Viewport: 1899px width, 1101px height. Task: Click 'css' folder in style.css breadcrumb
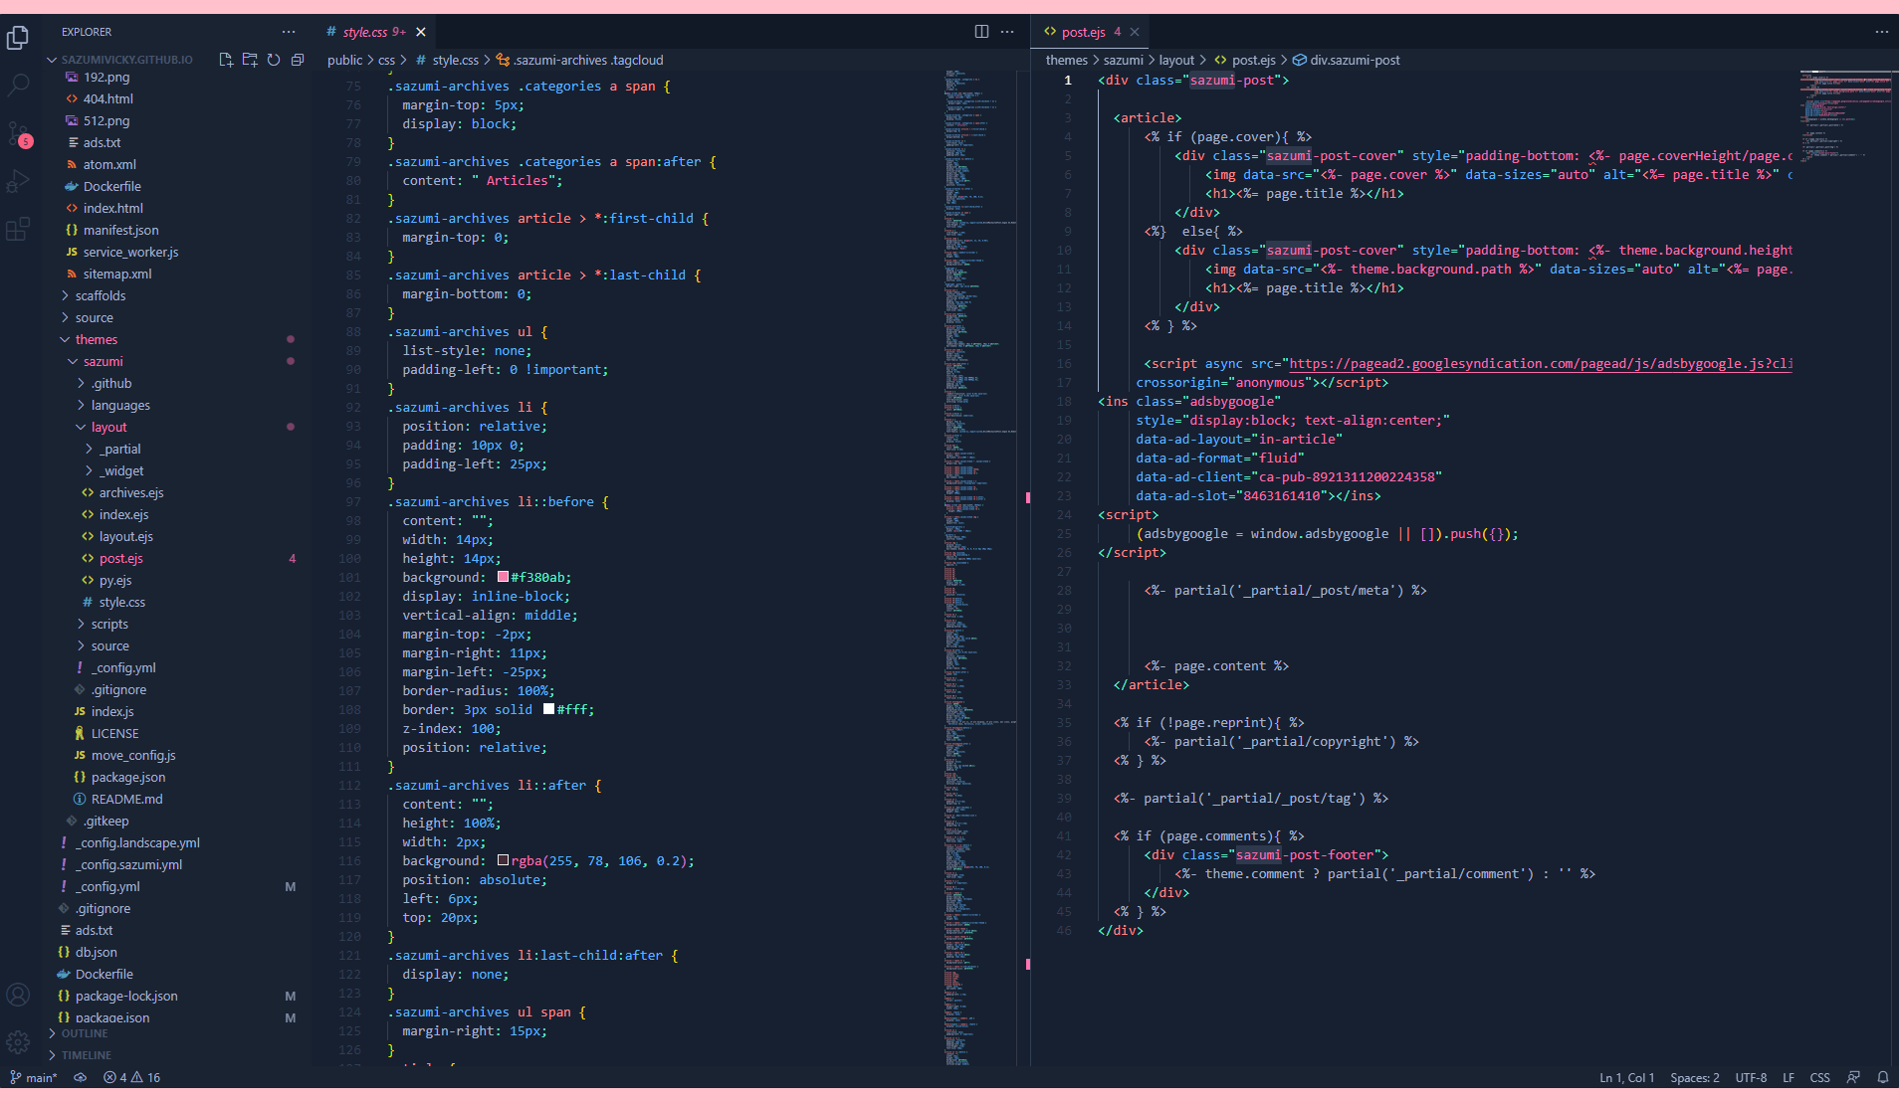[386, 60]
